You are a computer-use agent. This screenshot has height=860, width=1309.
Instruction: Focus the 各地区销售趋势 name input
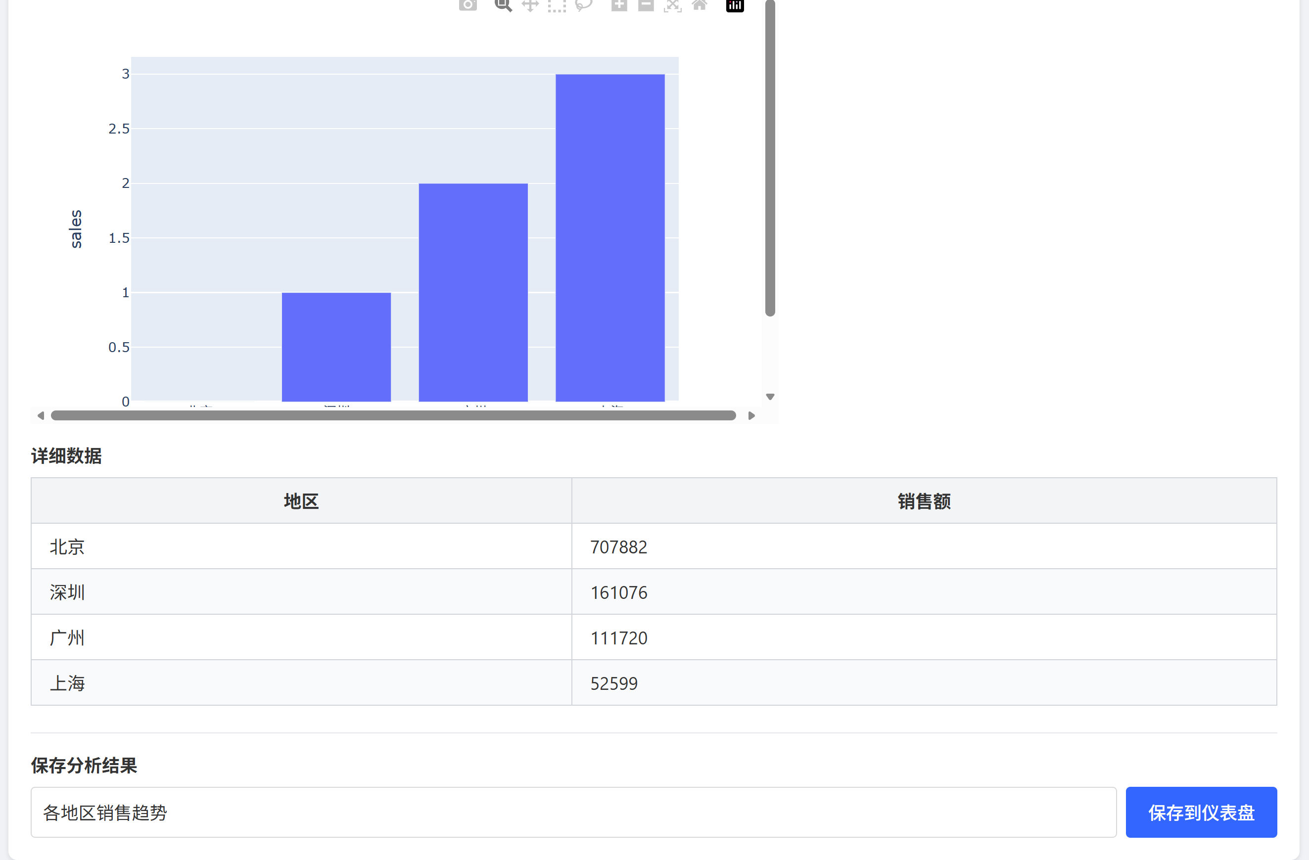click(573, 812)
